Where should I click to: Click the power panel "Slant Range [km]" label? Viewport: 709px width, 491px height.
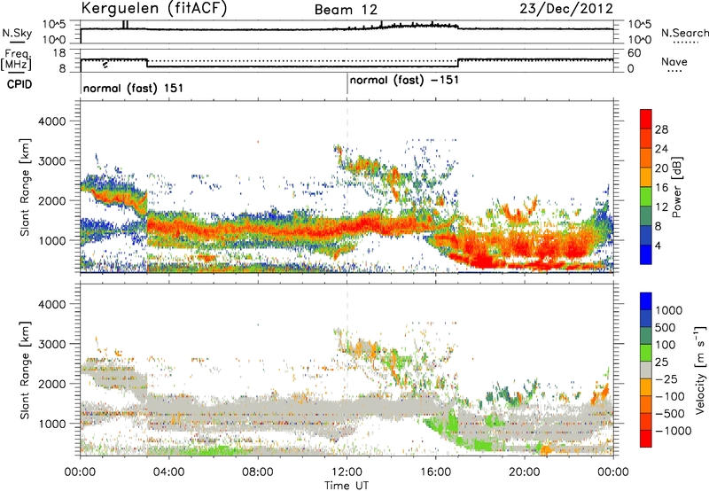pos(25,188)
